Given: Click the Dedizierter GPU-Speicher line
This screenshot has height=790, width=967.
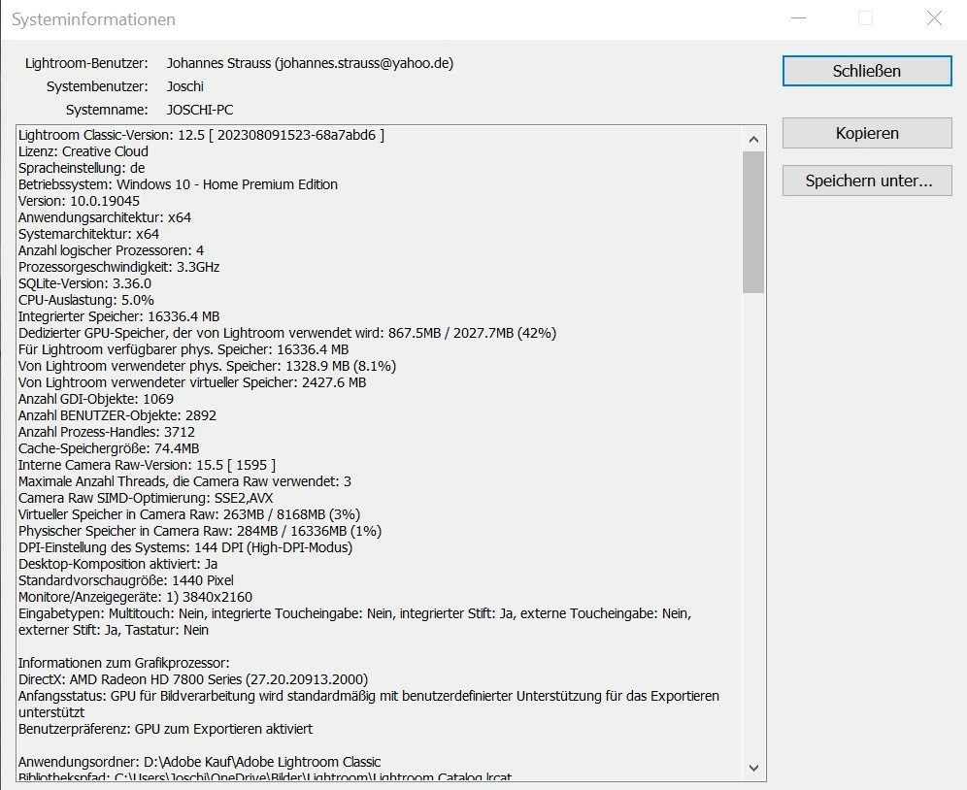Looking at the screenshot, I should (x=287, y=333).
